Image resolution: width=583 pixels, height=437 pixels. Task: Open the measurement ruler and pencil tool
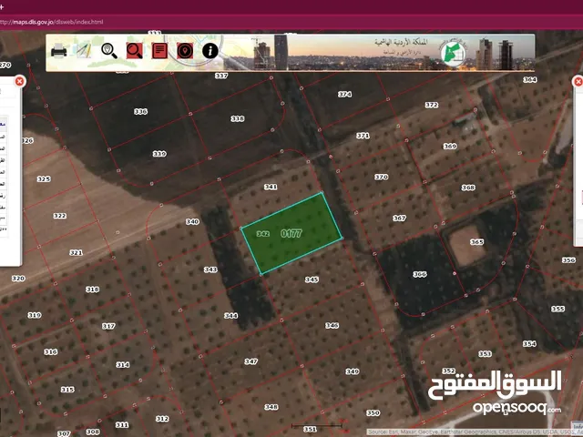point(84,51)
